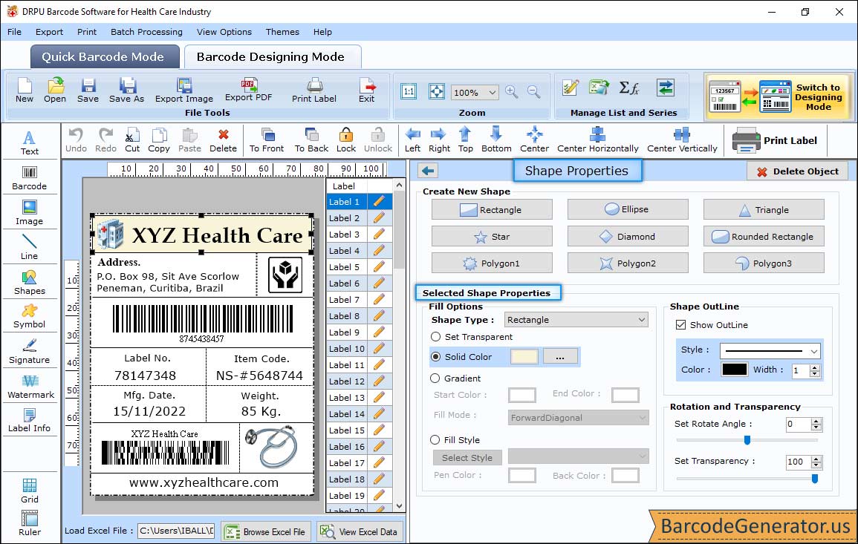Image resolution: width=858 pixels, height=544 pixels.
Task: Click the edit pencil for Label 5
Action: coord(379,267)
